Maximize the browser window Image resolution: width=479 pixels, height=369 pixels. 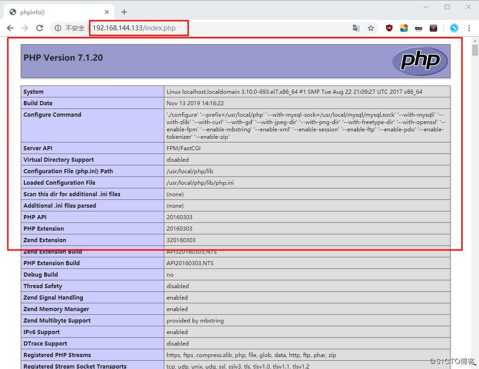[447, 7]
